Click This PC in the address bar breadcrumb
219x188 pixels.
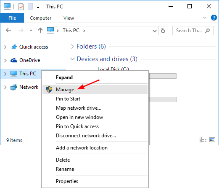(x=71, y=31)
